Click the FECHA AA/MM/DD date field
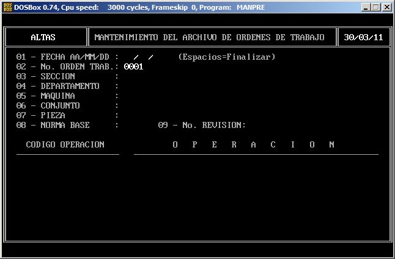Viewport: 395px width, 259px height. click(143, 57)
